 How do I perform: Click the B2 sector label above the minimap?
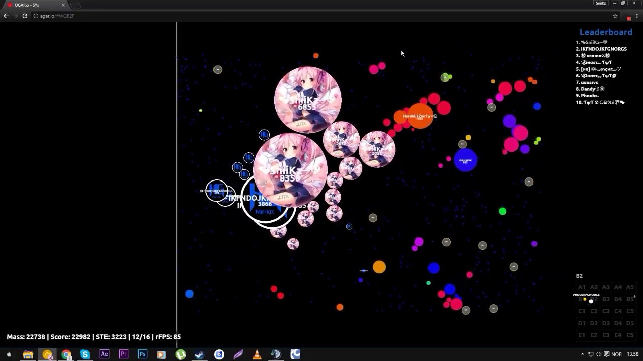click(x=579, y=276)
